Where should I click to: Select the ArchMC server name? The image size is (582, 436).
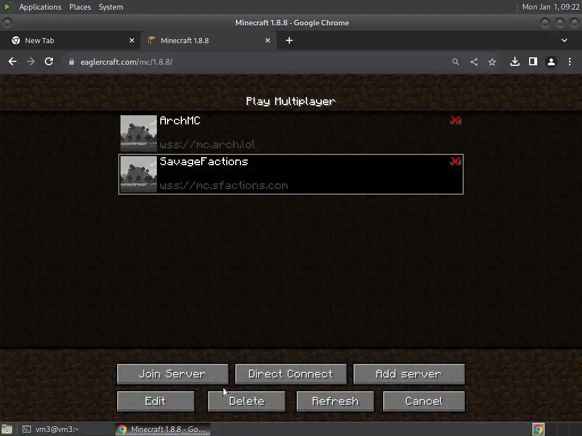click(180, 120)
